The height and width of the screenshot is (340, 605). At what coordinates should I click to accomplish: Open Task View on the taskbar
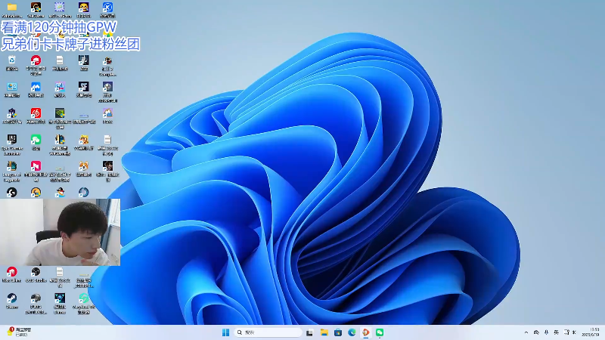coord(309,332)
